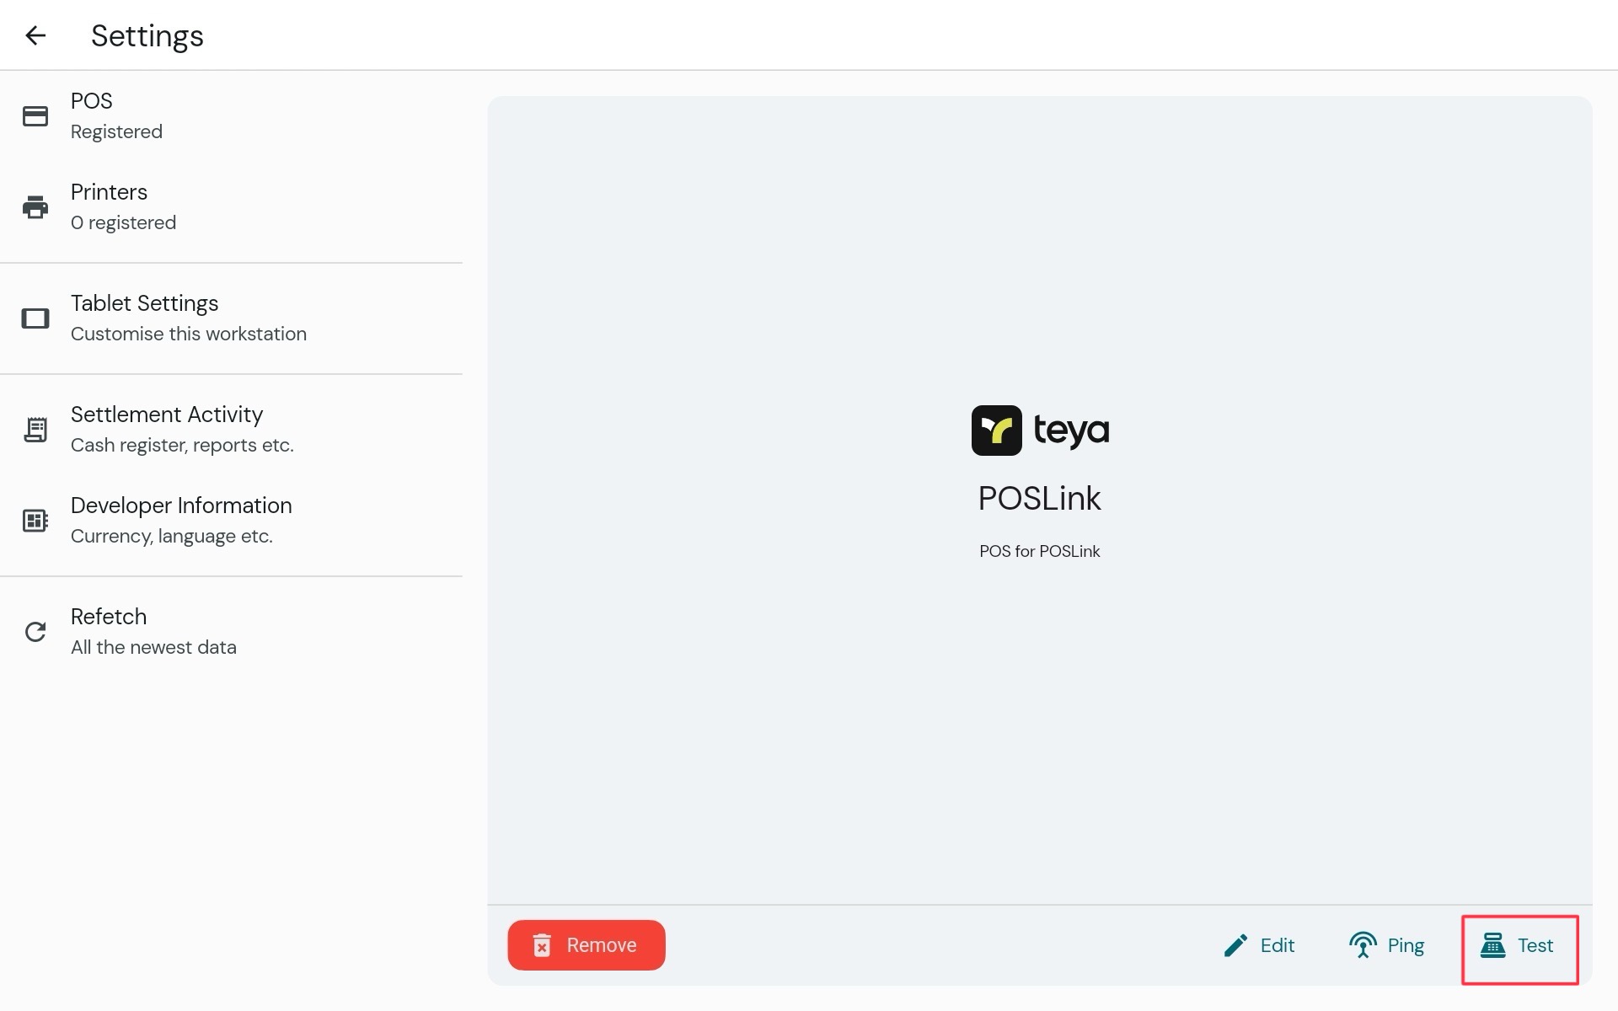Open the POS Registered menu item
Viewport: 1618px width, 1011px height.
coord(231,116)
